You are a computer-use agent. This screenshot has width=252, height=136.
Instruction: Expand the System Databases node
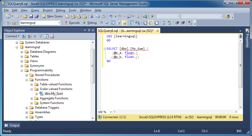[17, 43]
